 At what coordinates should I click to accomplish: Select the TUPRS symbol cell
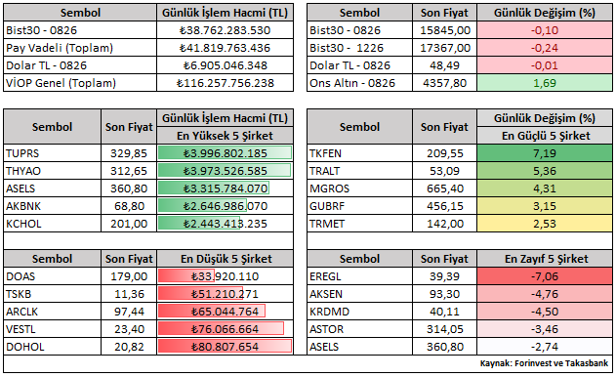pos(53,153)
